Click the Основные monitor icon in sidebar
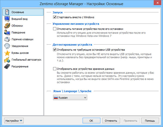 (7, 12)
